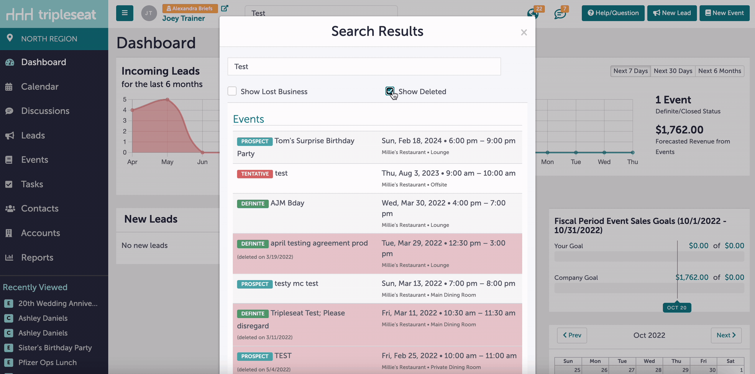This screenshot has width=755, height=374.
Task: Open the Alexandra Briefs badge
Action: [x=190, y=8]
